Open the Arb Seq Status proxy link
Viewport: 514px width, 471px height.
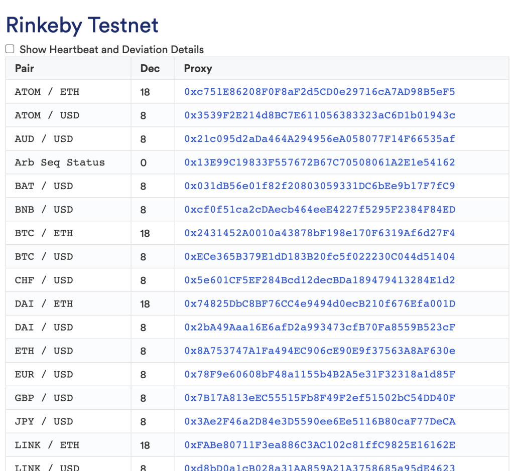(319, 163)
